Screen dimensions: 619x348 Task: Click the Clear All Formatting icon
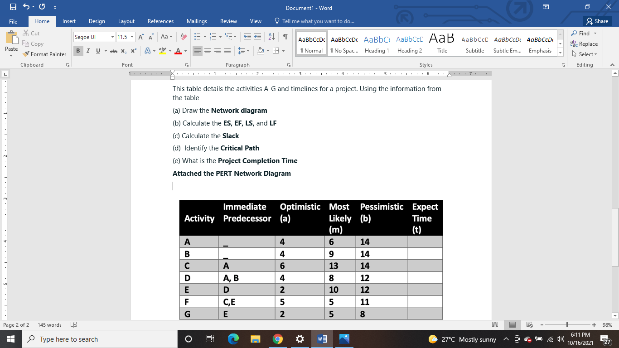point(184,37)
